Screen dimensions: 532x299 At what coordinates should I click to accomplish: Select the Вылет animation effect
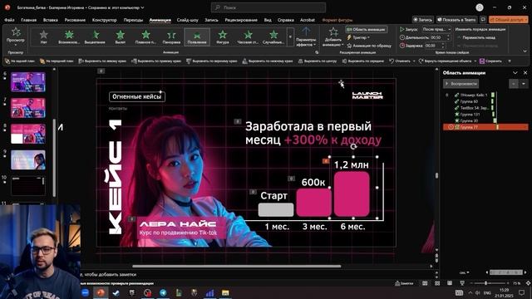point(120,37)
